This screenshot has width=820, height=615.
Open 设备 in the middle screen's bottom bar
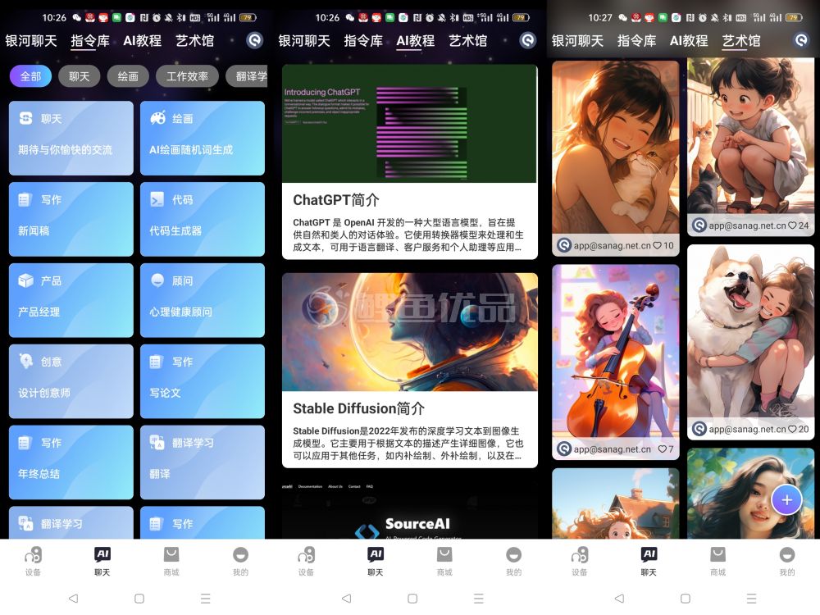click(x=306, y=561)
